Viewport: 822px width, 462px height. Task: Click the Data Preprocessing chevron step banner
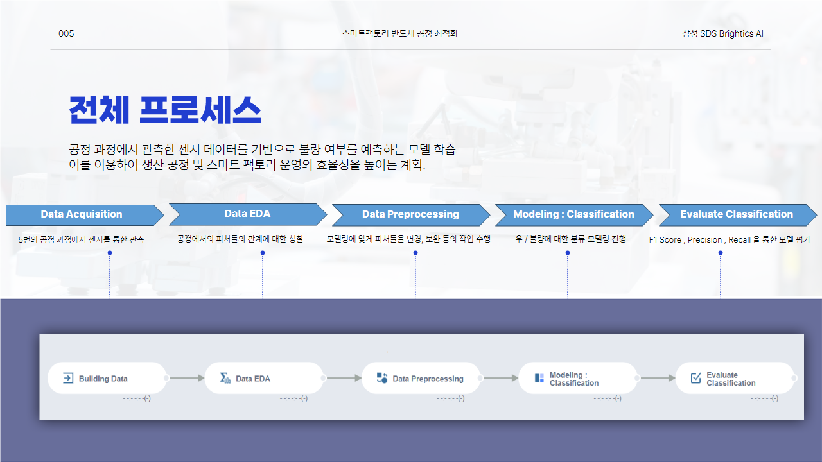pos(410,215)
